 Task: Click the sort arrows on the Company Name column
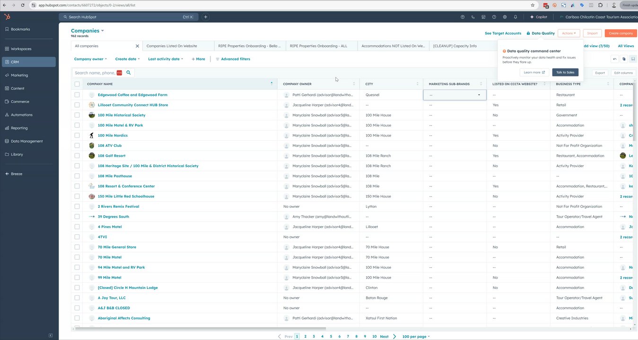pos(271,84)
